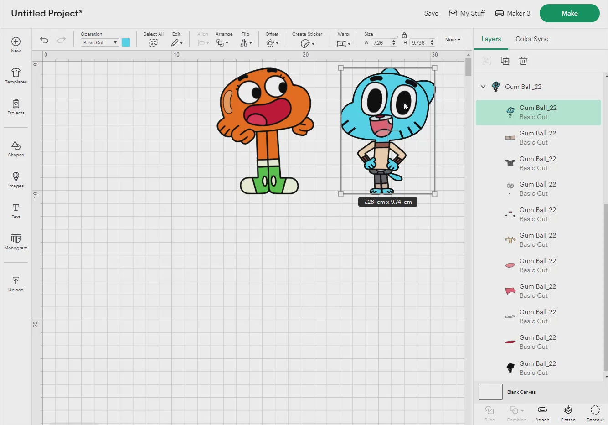The width and height of the screenshot is (608, 425).
Task: Click the Width stepper arrows
Action: click(x=394, y=43)
